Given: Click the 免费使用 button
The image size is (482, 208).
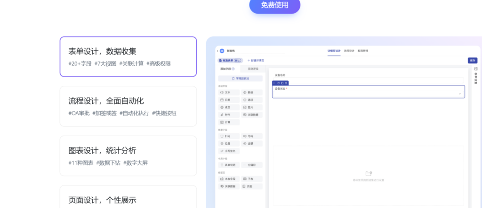Looking at the screenshot, I should (274, 5).
